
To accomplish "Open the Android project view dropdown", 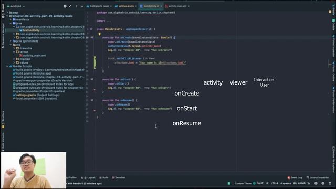I will click(16, 6).
